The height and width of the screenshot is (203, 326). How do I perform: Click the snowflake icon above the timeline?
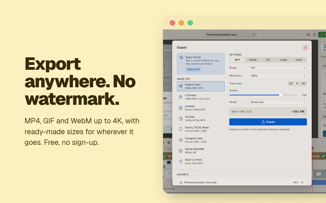point(169,143)
